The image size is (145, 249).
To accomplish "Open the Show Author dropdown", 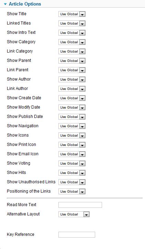I will pos(72,80).
